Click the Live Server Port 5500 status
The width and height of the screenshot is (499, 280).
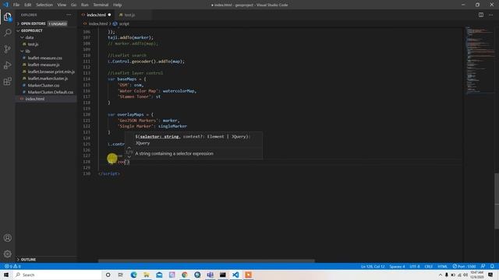464,266
